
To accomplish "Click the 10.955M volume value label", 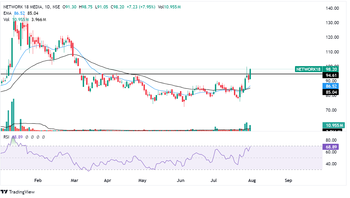I will [x=334, y=125].
